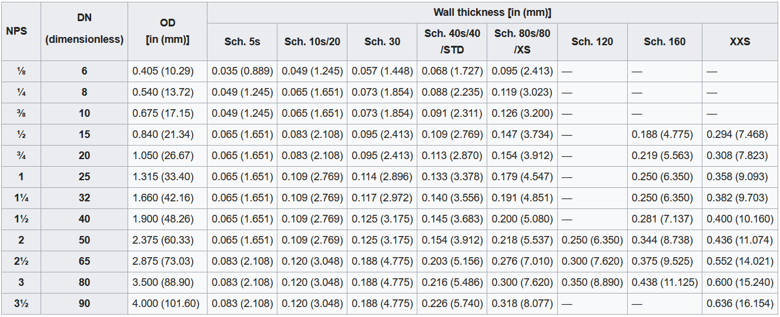
Task: Click the Wall thickness group header
Action: [492, 12]
